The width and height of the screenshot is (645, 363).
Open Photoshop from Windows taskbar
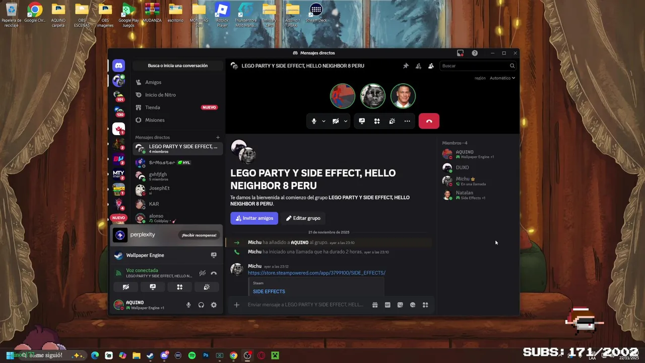click(x=206, y=355)
